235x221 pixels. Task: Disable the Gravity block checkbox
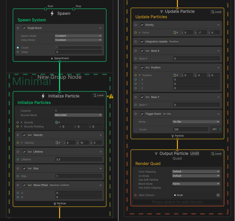tap(142, 25)
